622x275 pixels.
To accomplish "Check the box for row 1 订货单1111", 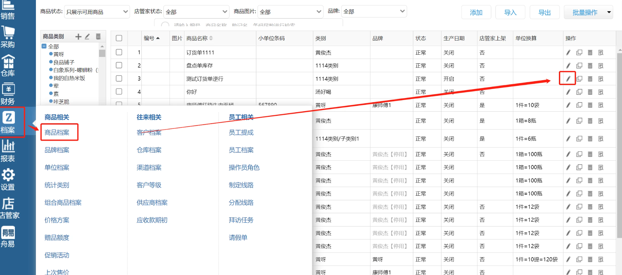I will (x=119, y=52).
